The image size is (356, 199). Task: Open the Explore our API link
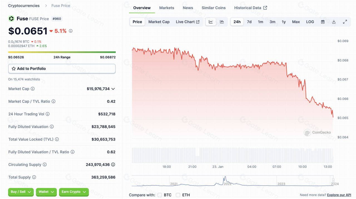click(x=339, y=195)
